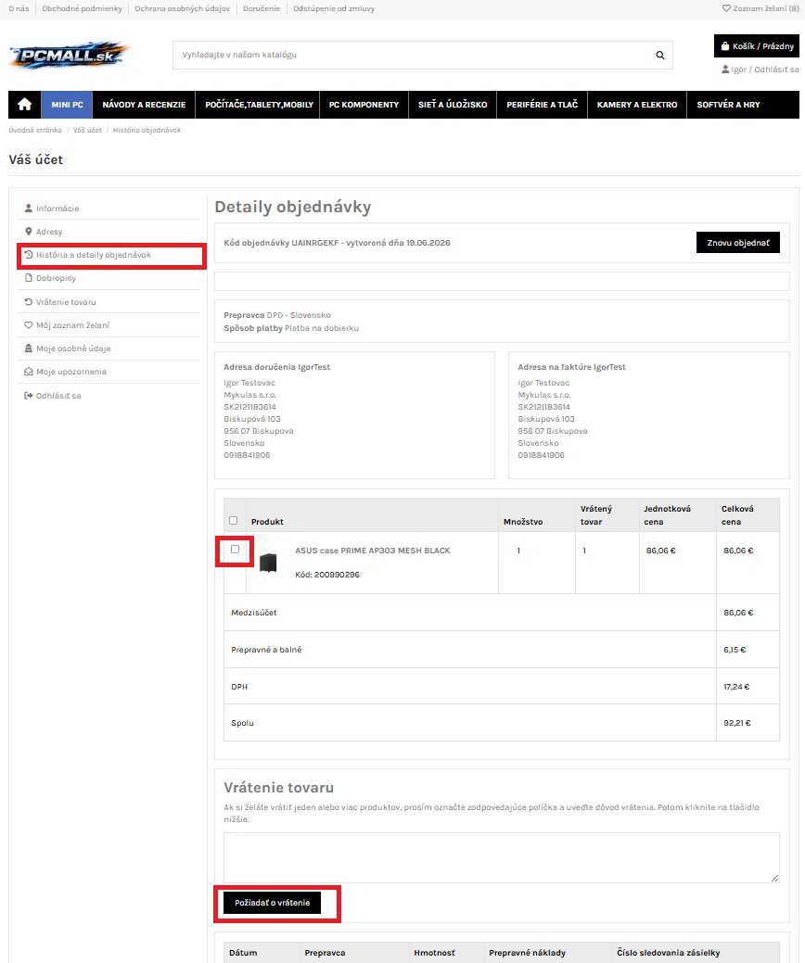This screenshot has width=805, height=963.
Task: Open NÁVODY A RECENZIE menu
Action: pos(144,105)
